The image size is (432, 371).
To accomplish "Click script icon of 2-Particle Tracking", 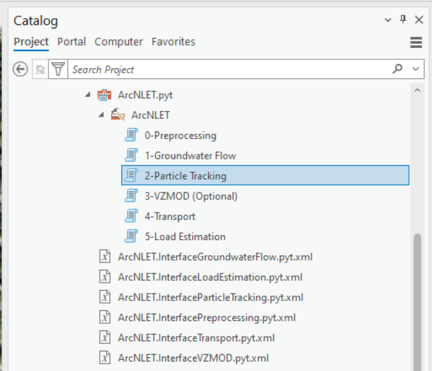I will coord(131,175).
